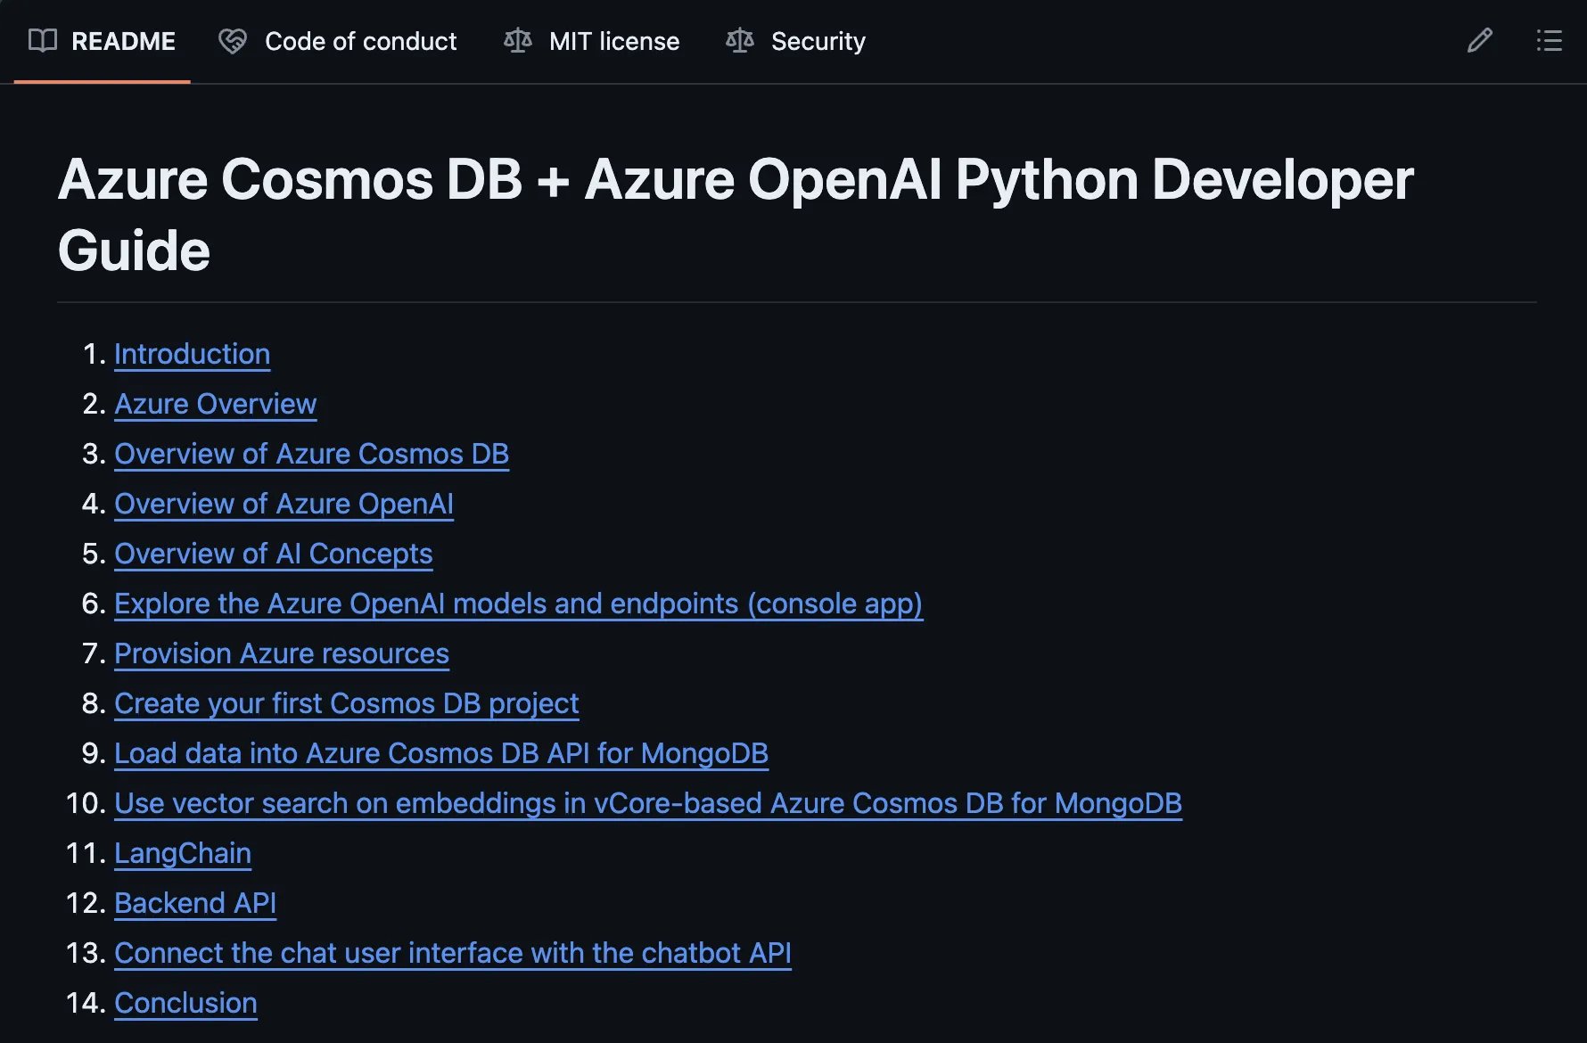The image size is (1587, 1043).
Task: Open the Code of conduct tab
Action: 338,41
